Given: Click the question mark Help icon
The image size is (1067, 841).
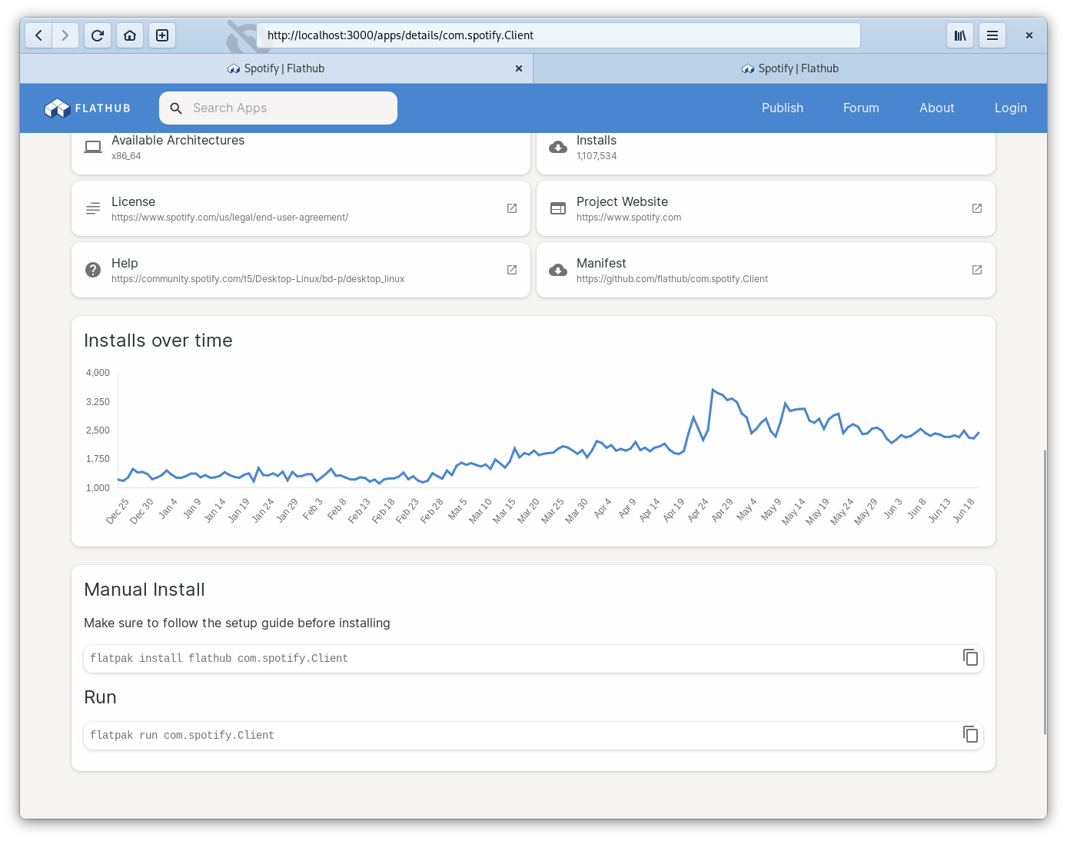Looking at the screenshot, I should click(93, 270).
